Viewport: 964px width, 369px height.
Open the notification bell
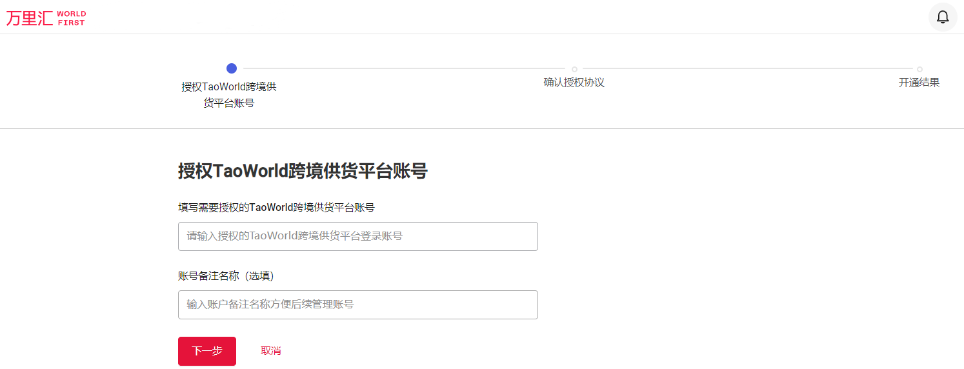943,17
